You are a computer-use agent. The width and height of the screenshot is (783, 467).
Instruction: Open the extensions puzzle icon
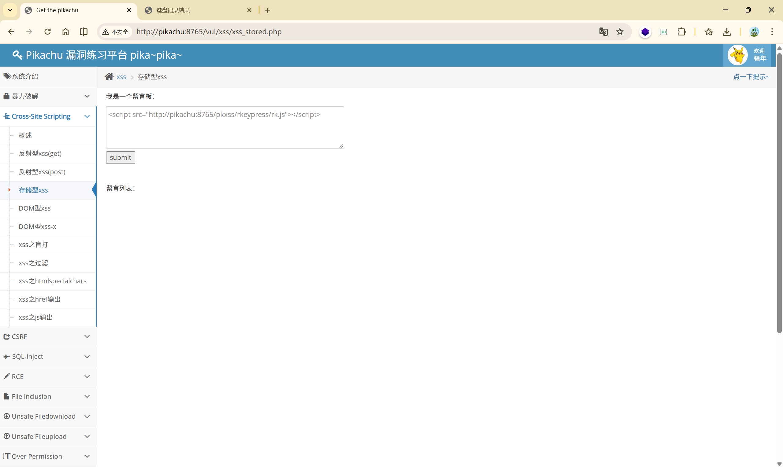coord(681,32)
